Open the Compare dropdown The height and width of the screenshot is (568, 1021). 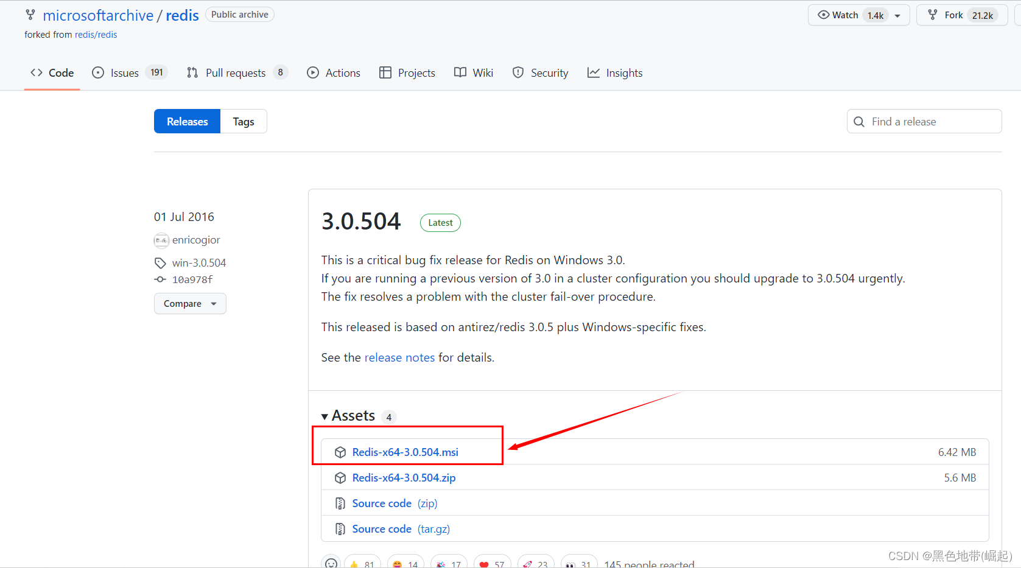[190, 303]
